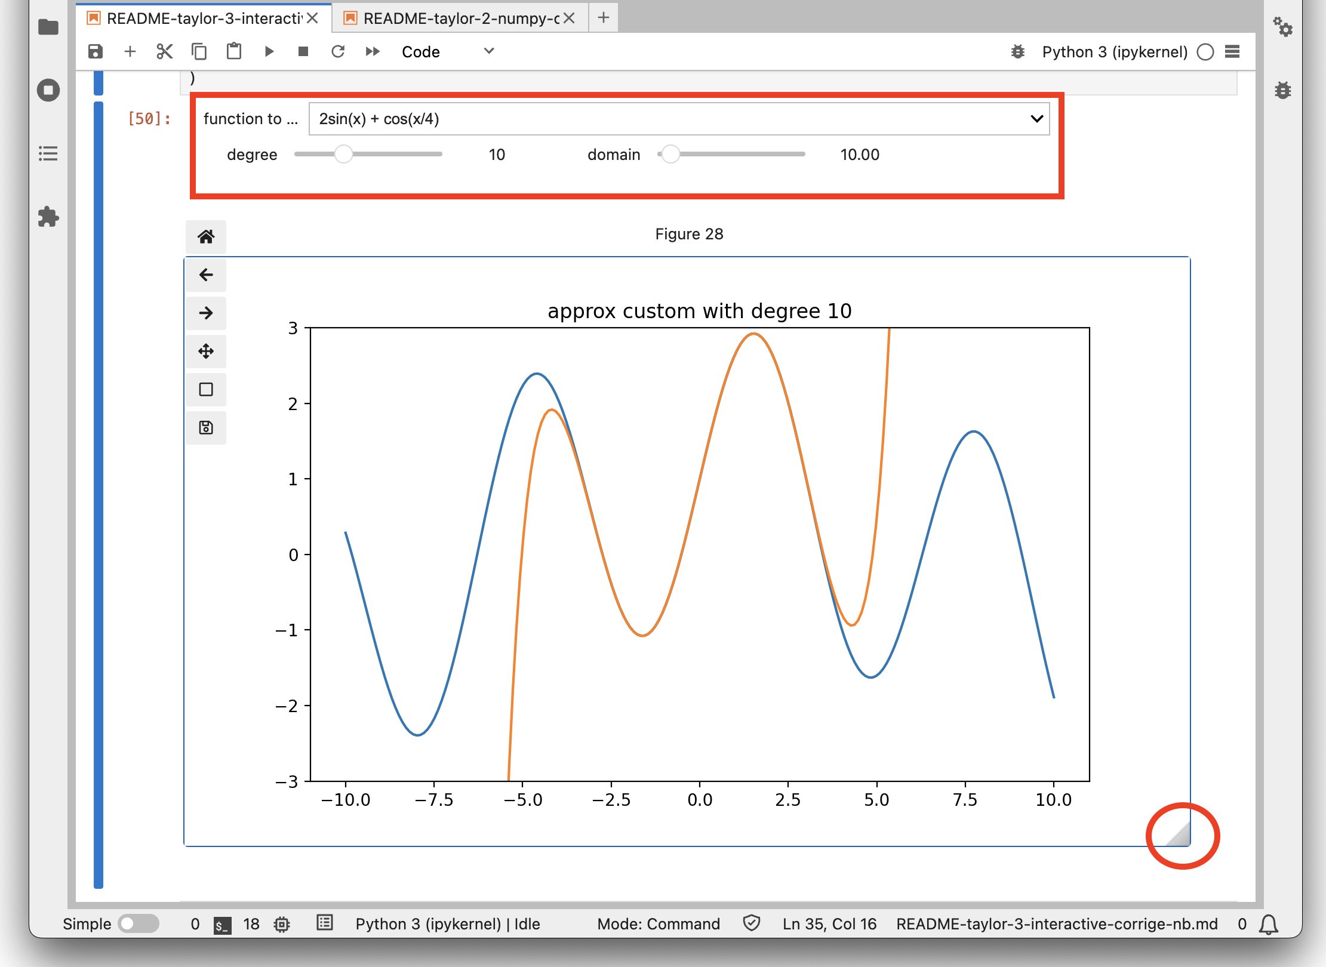
Task: Select the pan tool on figure toolbar
Action: coord(206,351)
